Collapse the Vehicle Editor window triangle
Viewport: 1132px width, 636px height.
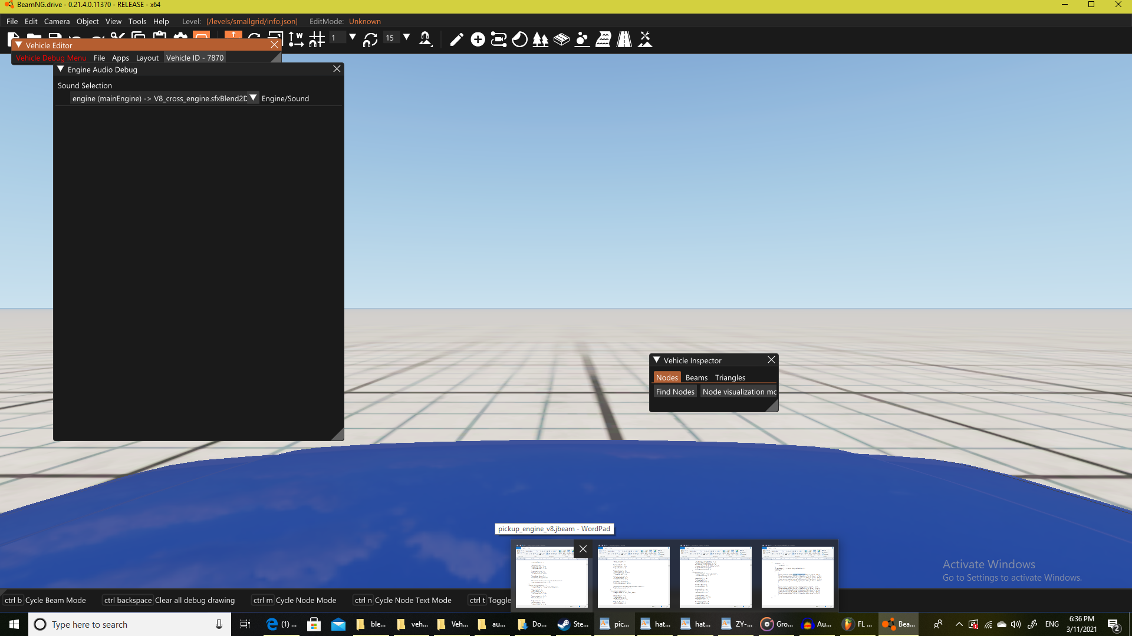(19, 45)
